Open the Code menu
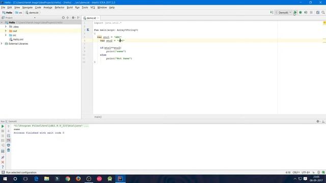 coord(38,8)
